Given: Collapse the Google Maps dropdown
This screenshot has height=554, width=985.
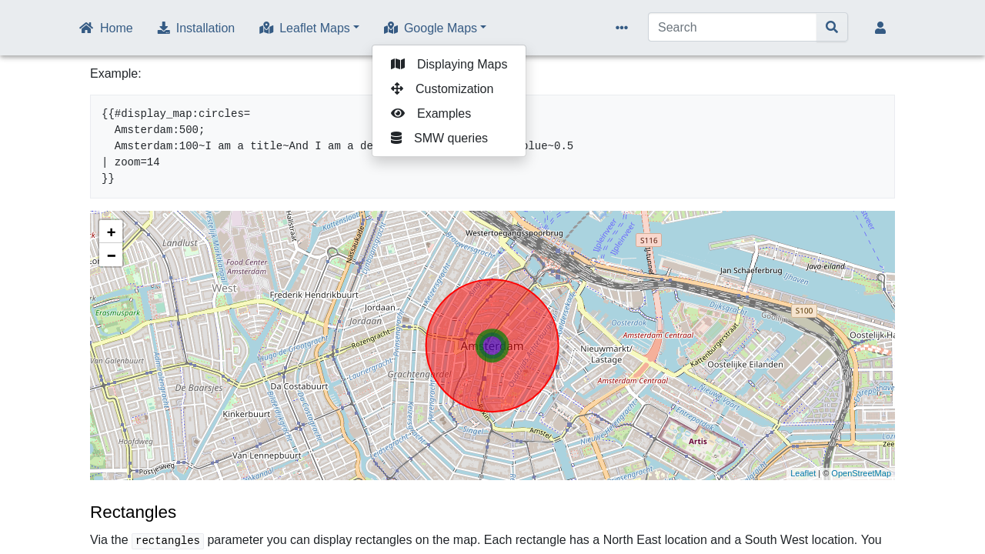Looking at the screenshot, I should 435,28.
